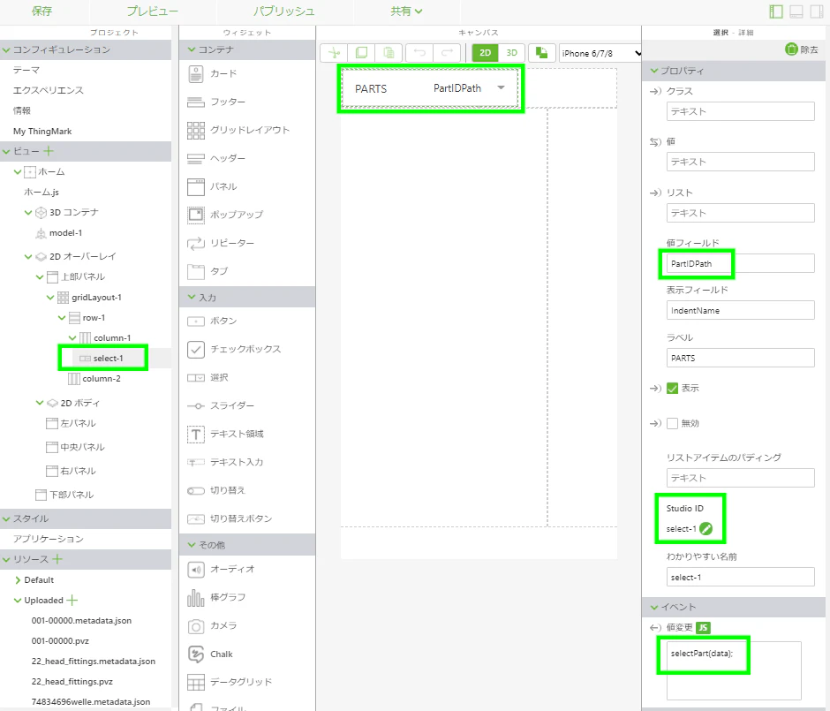This screenshot has height=711, width=830.
Task: Click the 除去 remove button
Action: pos(802,49)
